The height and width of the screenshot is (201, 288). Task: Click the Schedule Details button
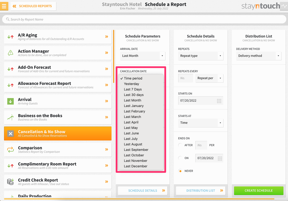(x=143, y=191)
